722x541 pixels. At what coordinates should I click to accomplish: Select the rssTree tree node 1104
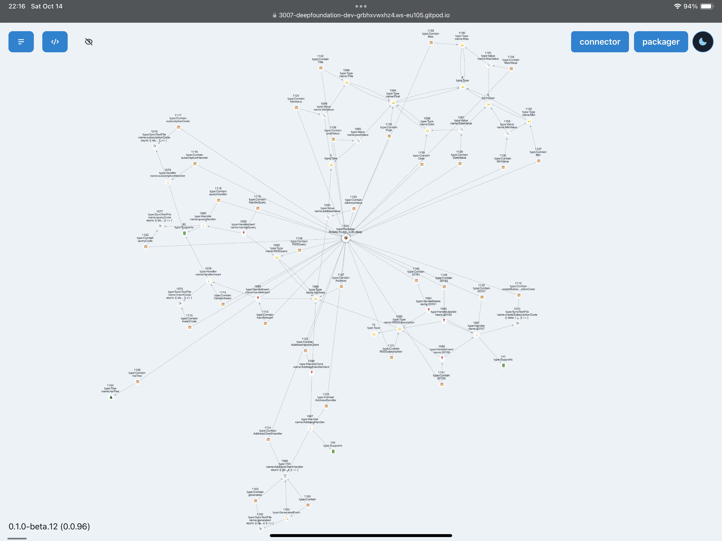pyautogui.click(x=111, y=397)
